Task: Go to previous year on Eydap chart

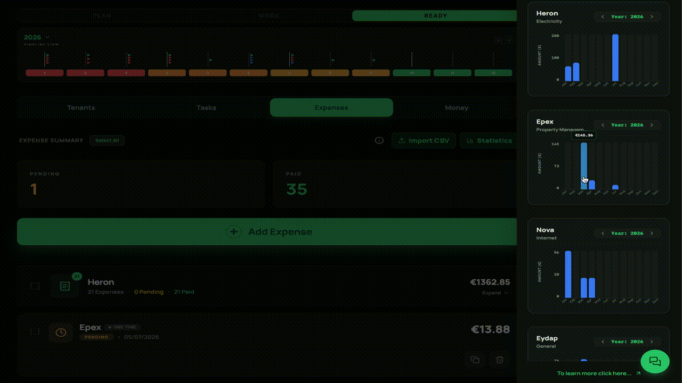Action: pyautogui.click(x=603, y=342)
